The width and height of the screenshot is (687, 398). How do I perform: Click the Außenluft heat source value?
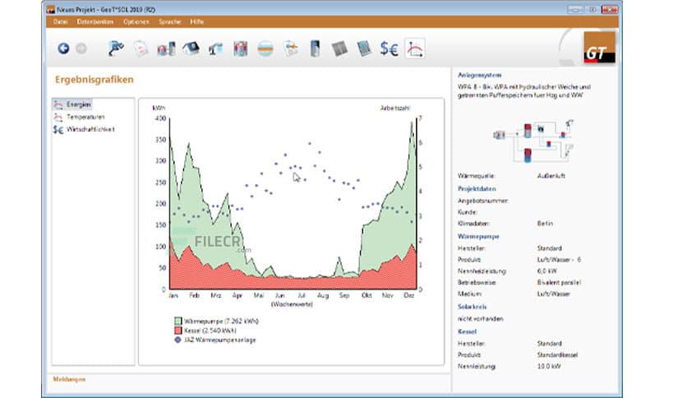pyautogui.click(x=551, y=176)
